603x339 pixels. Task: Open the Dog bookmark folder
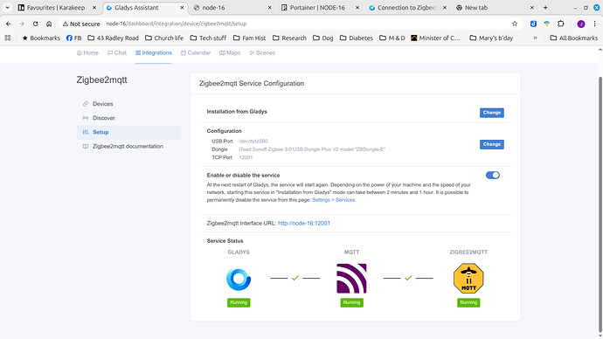[x=323, y=38]
